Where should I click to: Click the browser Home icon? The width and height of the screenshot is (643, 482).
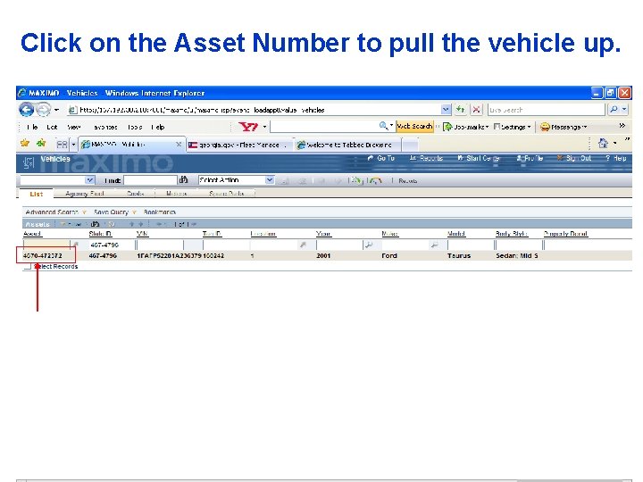coord(603,143)
